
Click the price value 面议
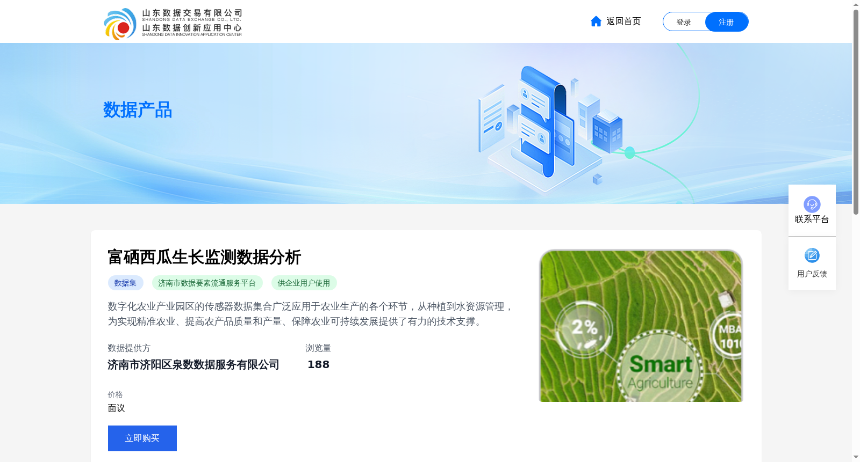[116, 408]
